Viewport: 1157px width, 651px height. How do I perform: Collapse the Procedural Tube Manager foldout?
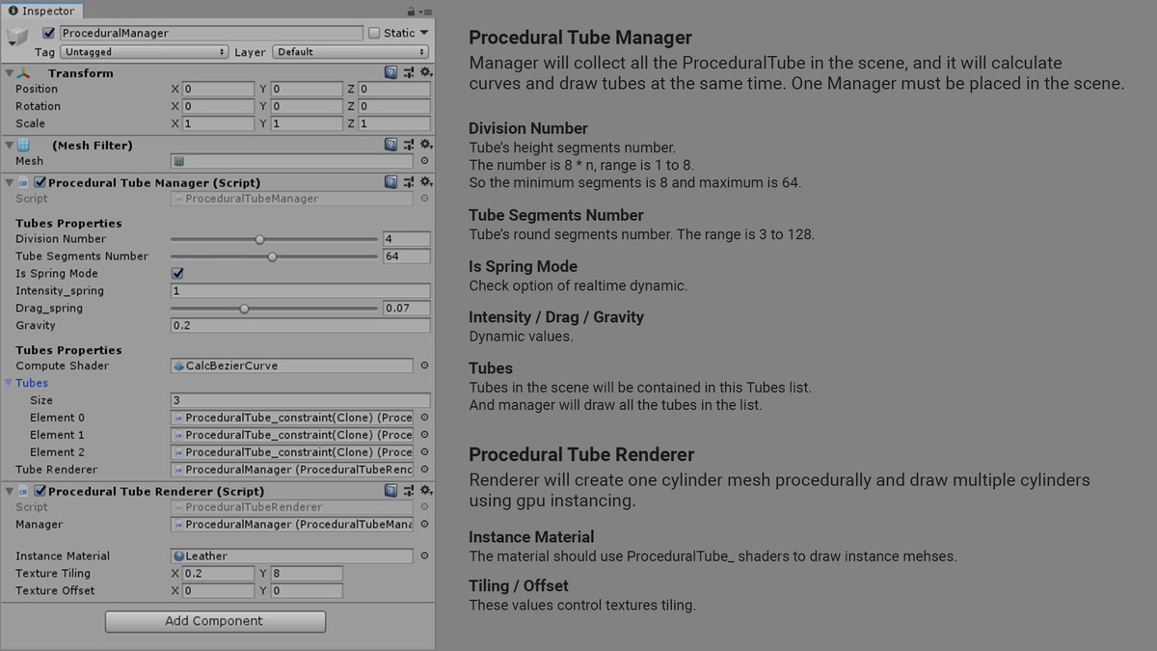click(10, 182)
